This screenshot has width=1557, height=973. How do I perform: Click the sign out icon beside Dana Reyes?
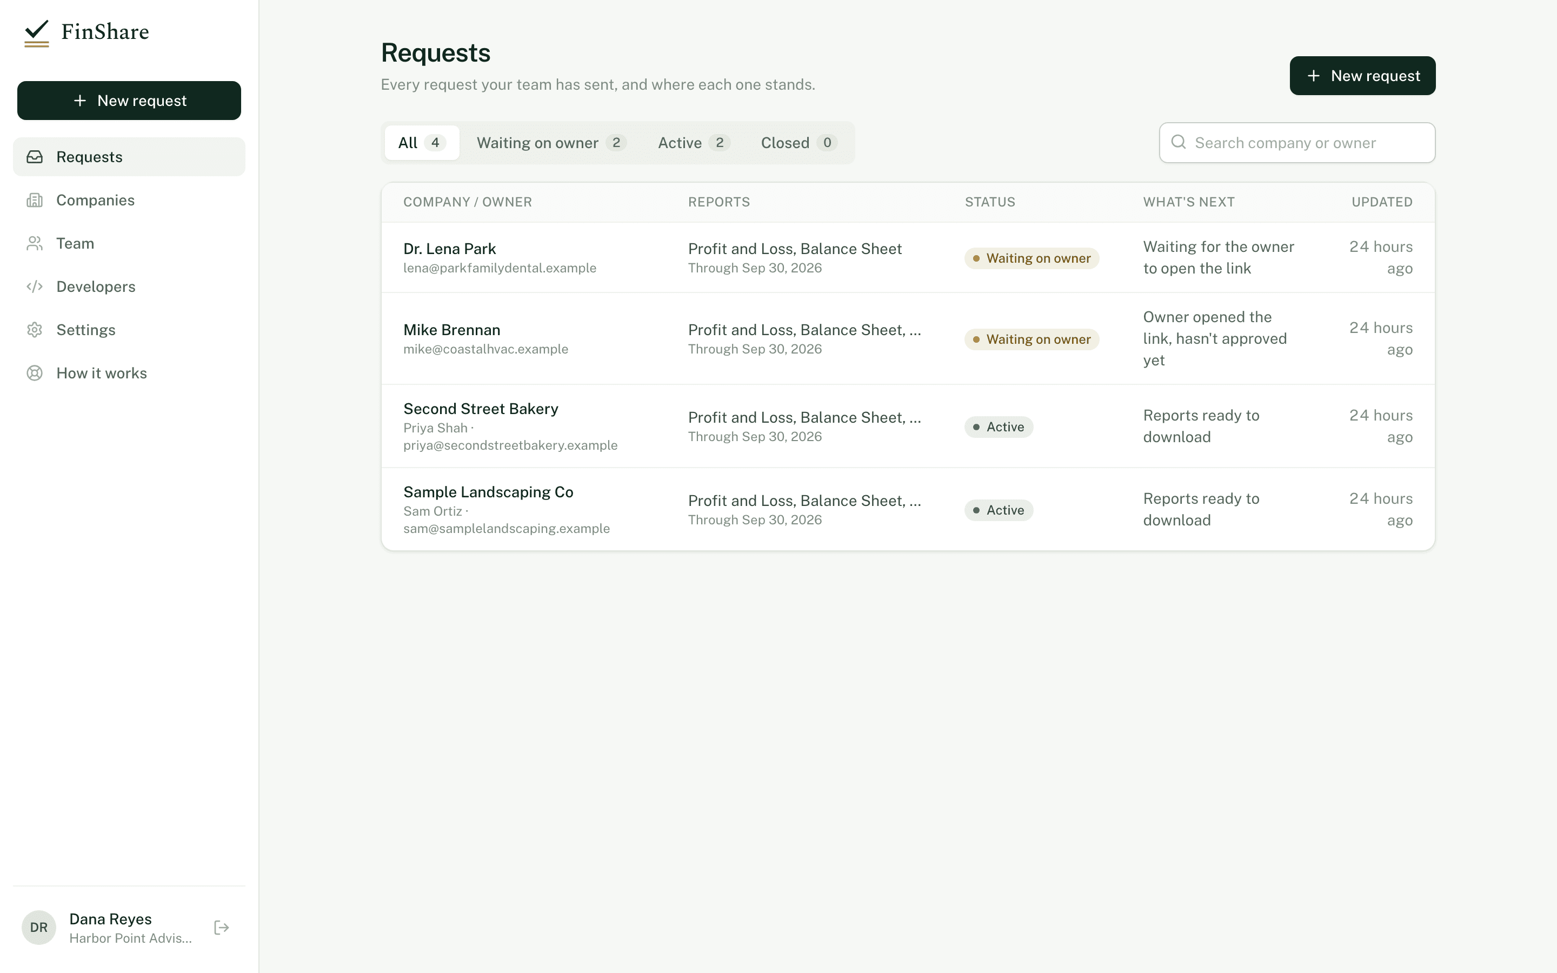pos(221,927)
